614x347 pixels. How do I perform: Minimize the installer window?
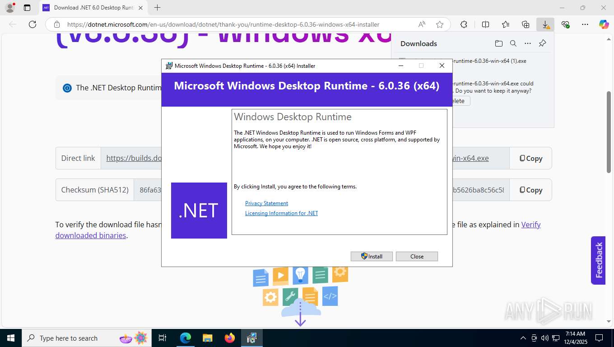[x=400, y=66]
